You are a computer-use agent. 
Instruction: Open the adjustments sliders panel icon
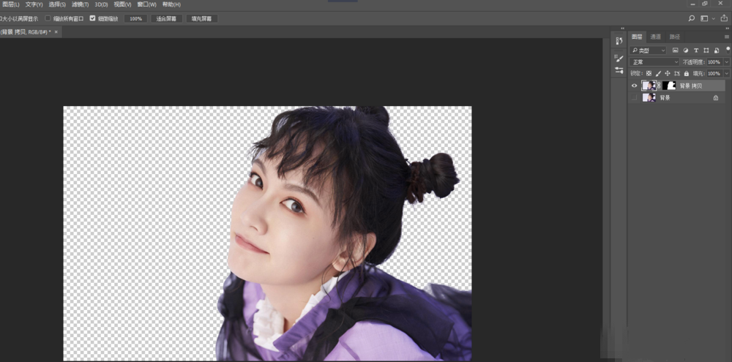[619, 70]
